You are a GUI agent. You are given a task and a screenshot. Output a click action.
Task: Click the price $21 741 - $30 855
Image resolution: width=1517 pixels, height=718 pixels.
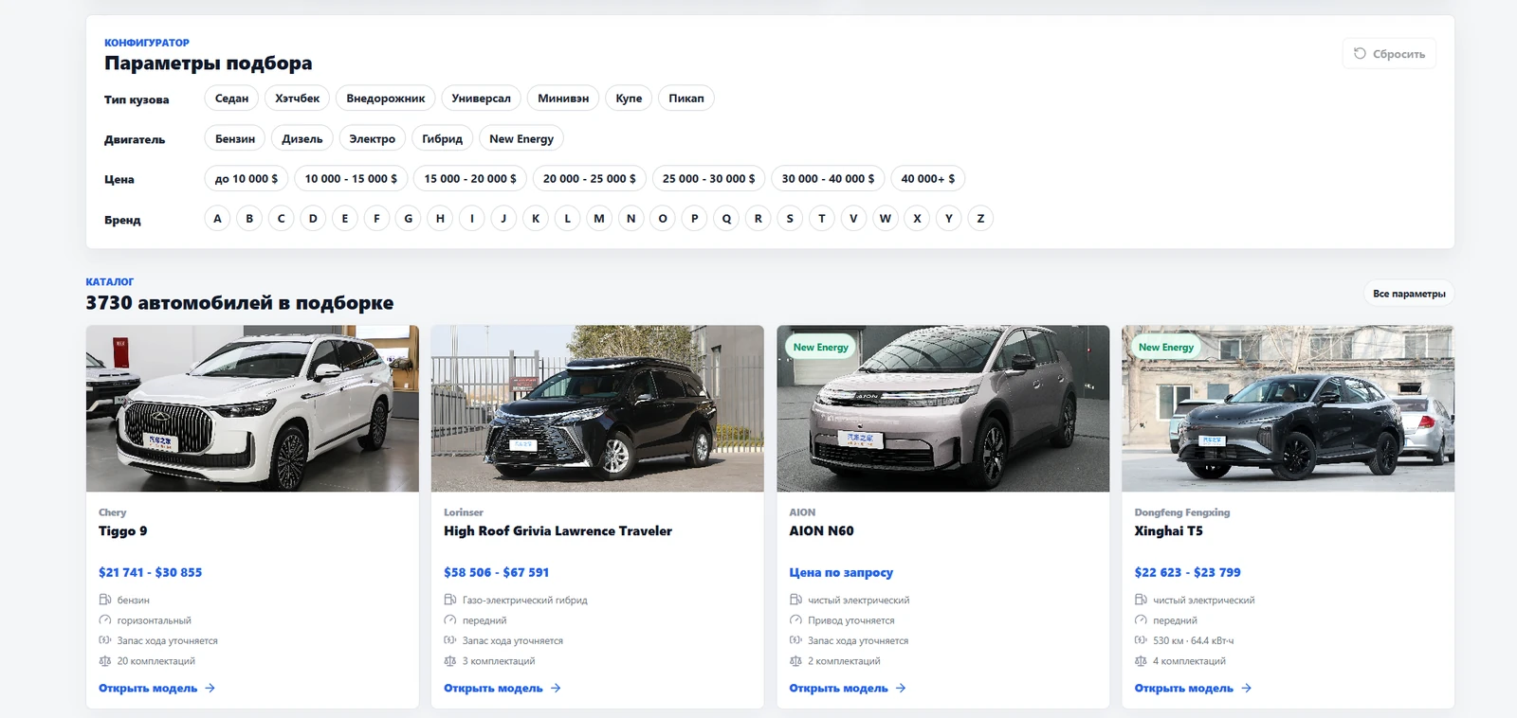(150, 572)
